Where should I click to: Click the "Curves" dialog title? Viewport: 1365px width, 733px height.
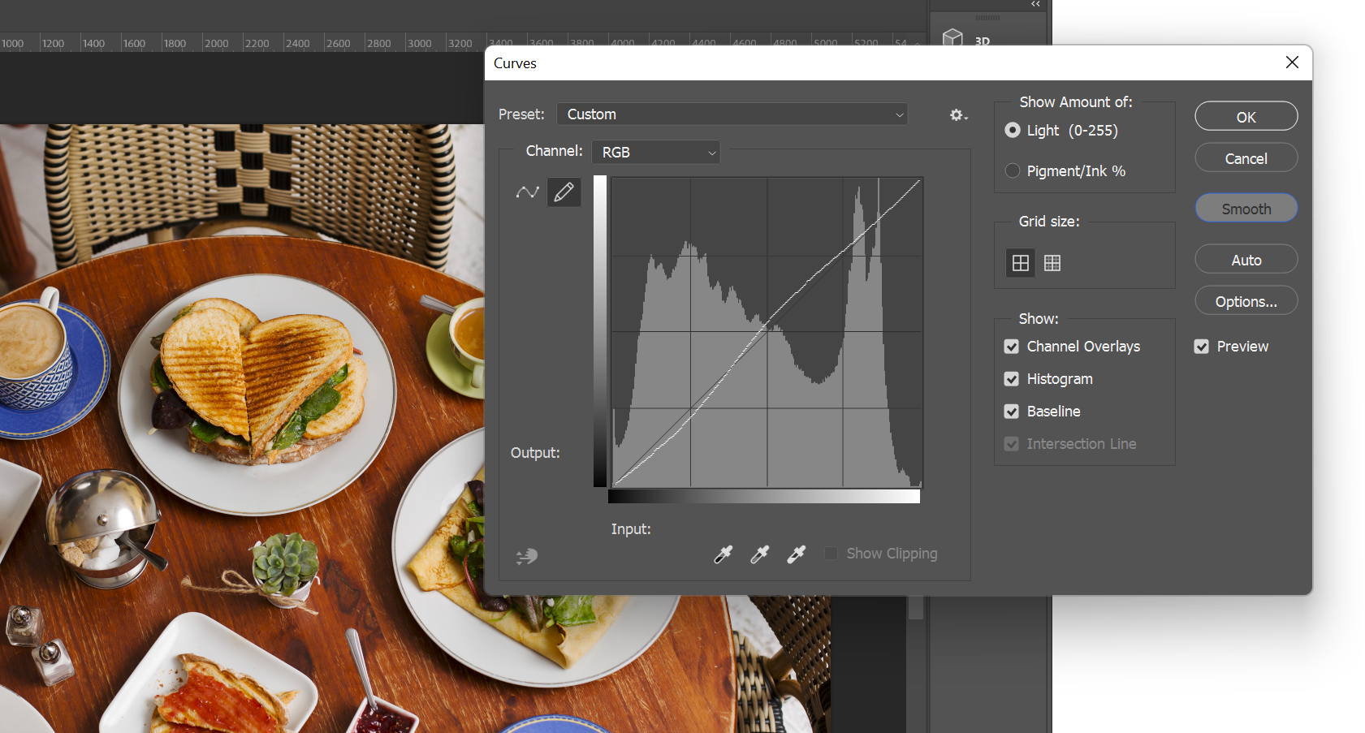coord(515,63)
